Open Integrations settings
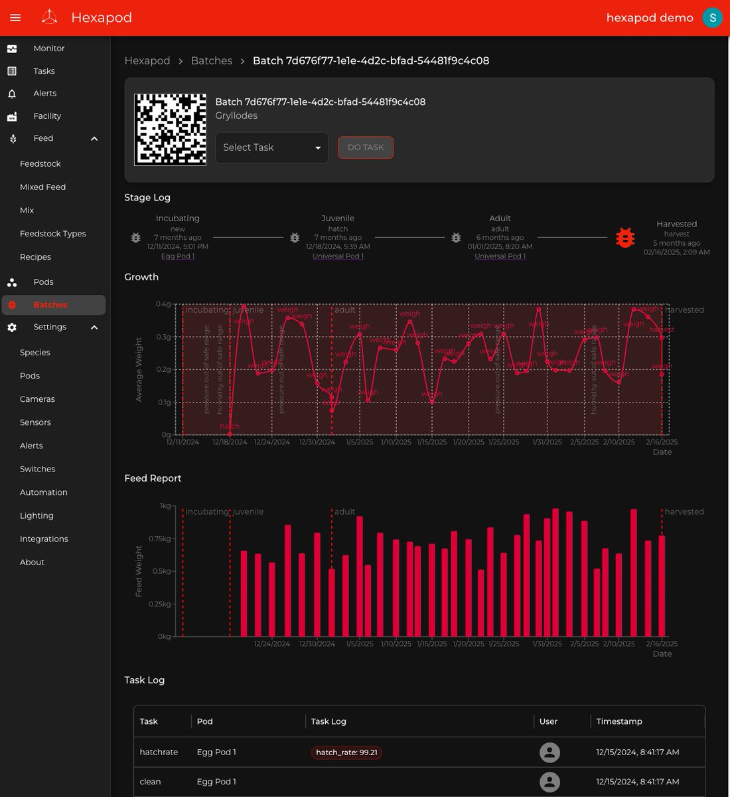This screenshot has width=730, height=797. [x=44, y=539]
